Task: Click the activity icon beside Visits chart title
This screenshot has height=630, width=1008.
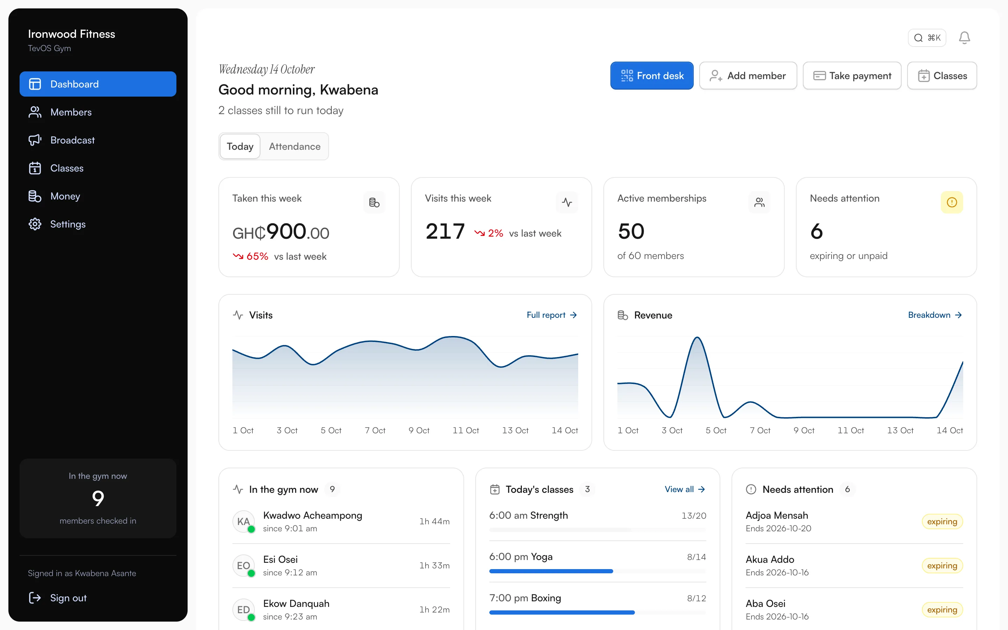Action: tap(238, 315)
